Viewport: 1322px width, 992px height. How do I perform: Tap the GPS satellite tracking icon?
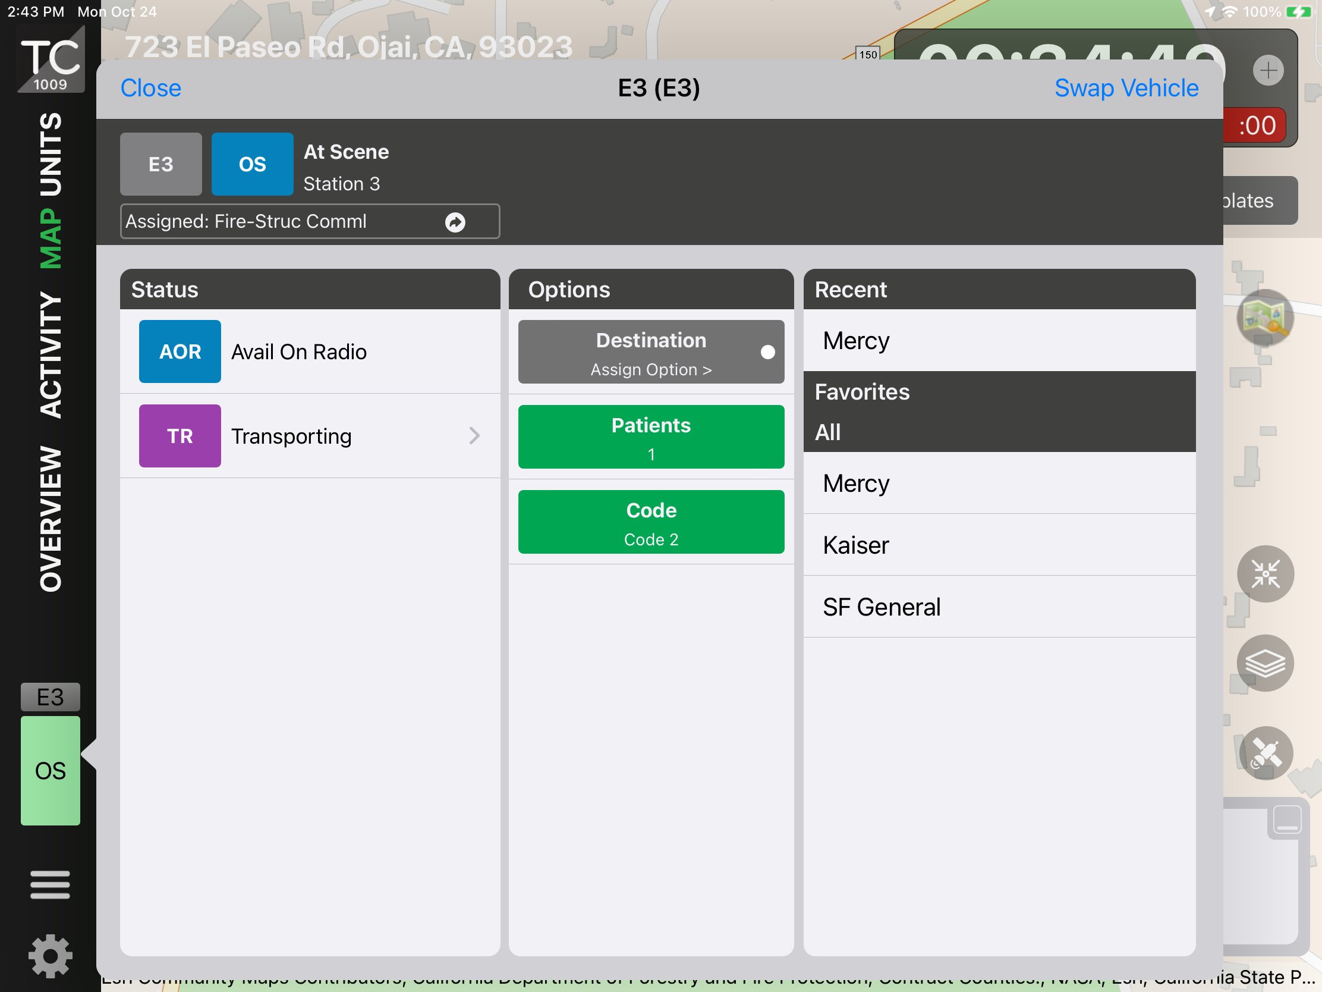(x=1264, y=752)
